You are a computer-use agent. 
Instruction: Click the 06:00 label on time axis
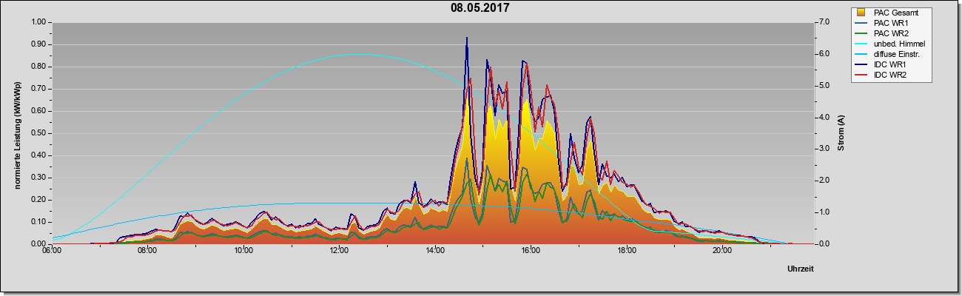click(x=52, y=251)
